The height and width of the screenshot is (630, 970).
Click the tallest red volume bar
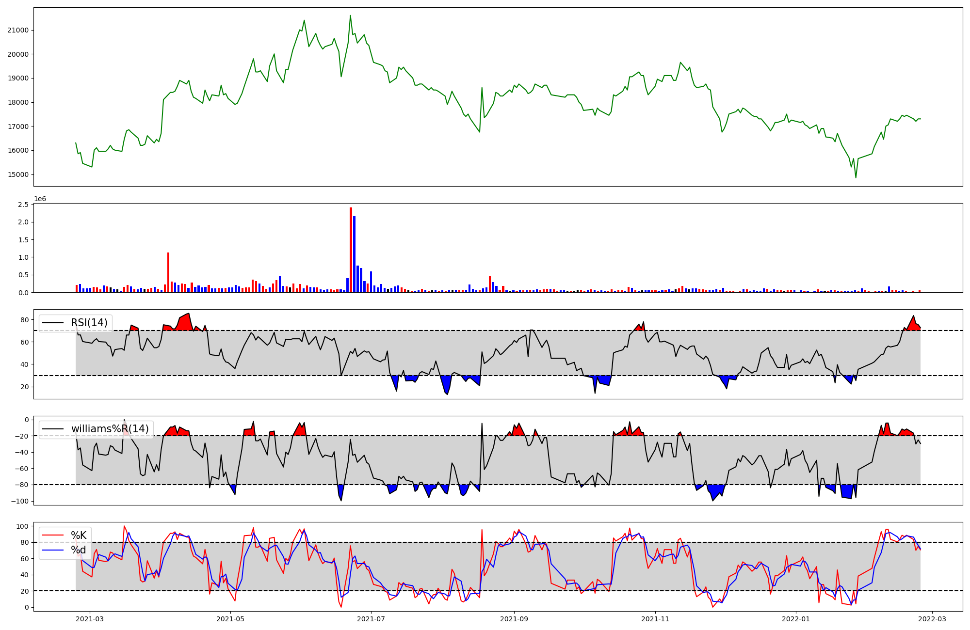[351, 250]
